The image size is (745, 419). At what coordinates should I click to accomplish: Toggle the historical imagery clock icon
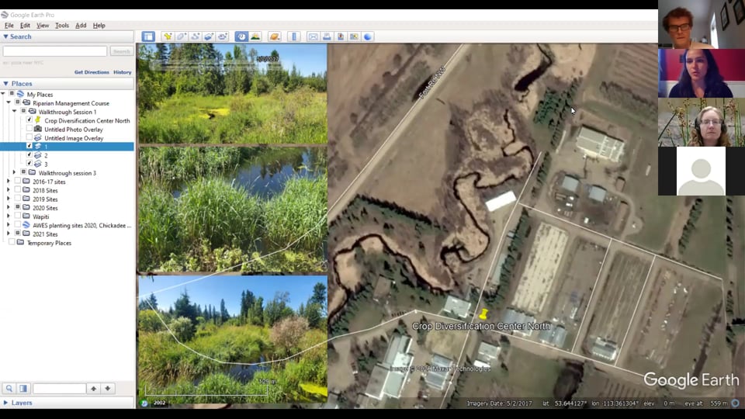(241, 36)
